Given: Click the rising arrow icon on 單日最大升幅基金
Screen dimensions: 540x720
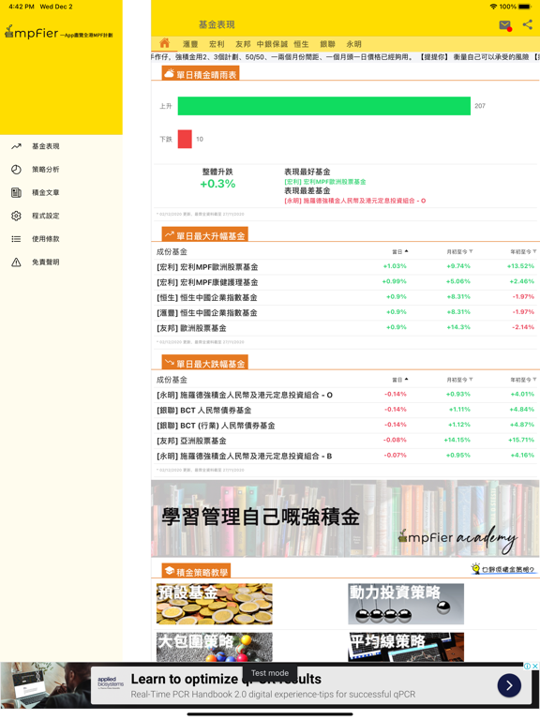Looking at the screenshot, I should click(169, 234).
